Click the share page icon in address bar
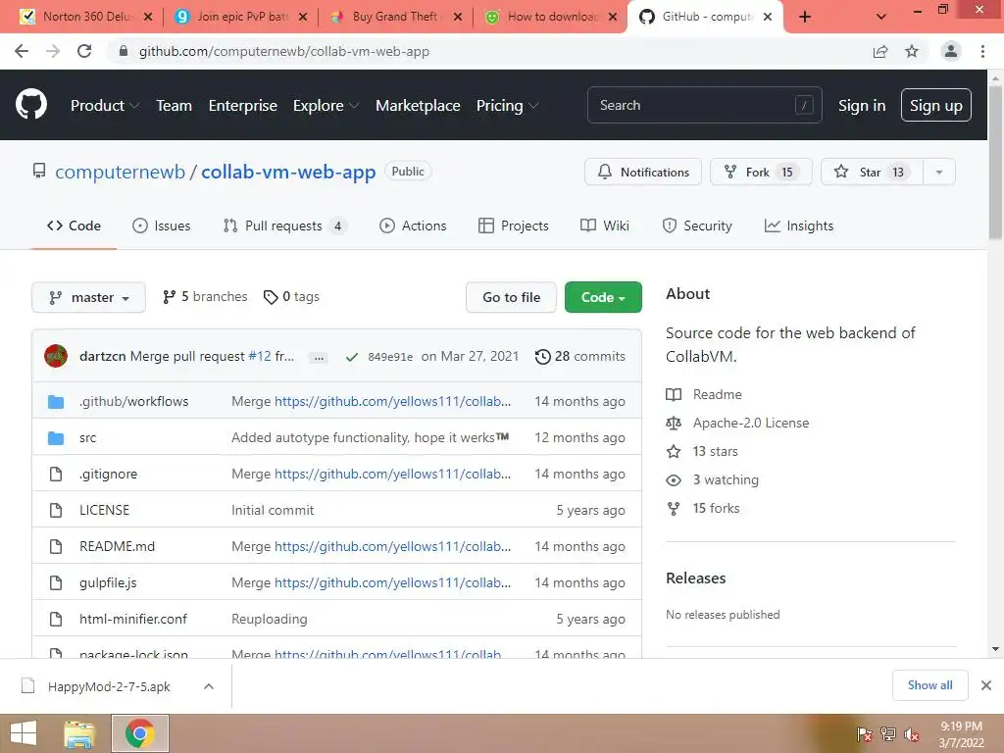The image size is (1004, 753). point(880,51)
